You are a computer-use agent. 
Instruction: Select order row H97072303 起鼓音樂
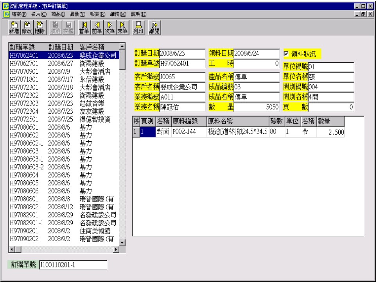(64, 103)
